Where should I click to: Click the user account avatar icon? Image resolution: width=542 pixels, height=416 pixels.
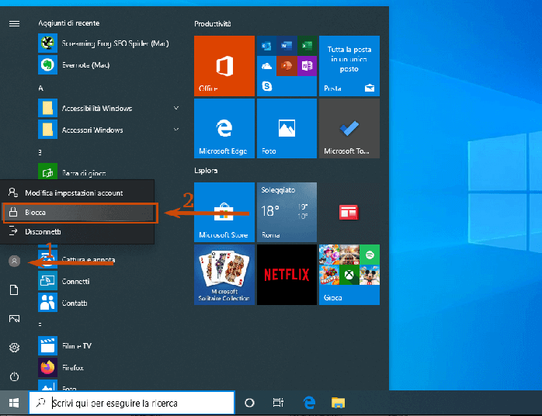[14, 262]
